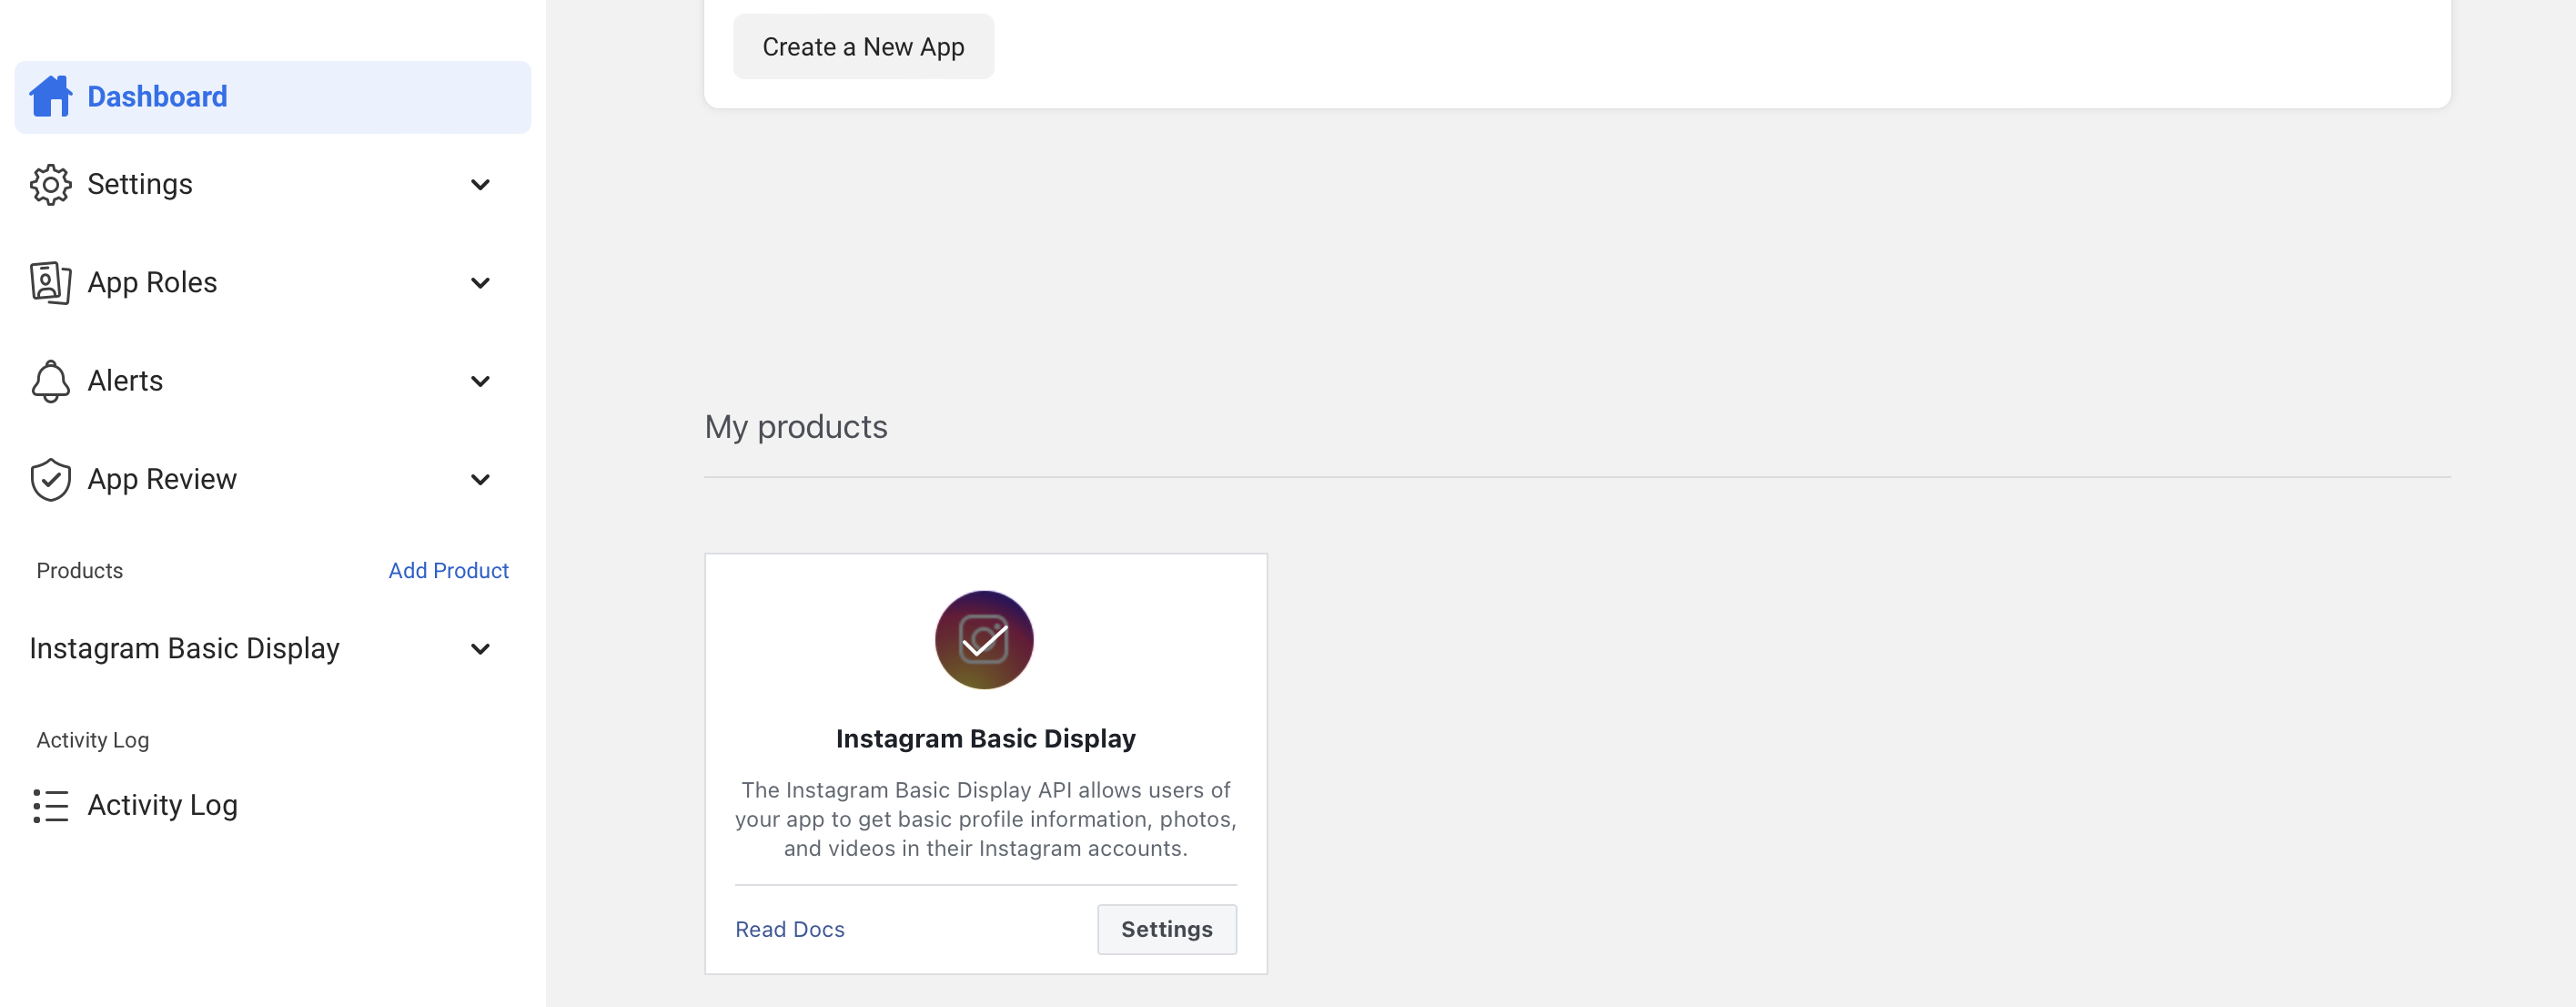Open the Read Docs link
Viewport: 2576px width, 1007px height.
tap(789, 930)
